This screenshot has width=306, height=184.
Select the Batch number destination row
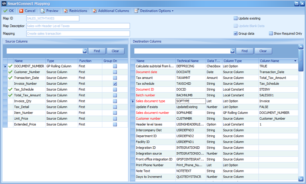pos(214,95)
